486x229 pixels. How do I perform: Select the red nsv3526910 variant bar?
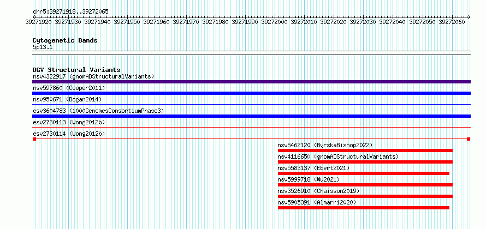click(x=365, y=196)
